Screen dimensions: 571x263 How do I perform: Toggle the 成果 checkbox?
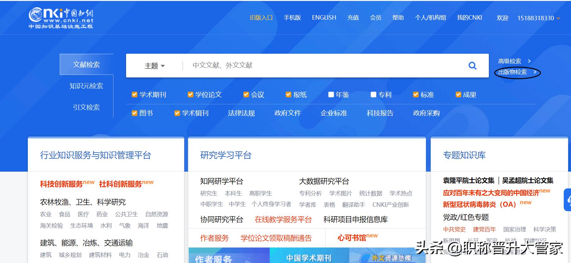(458, 95)
